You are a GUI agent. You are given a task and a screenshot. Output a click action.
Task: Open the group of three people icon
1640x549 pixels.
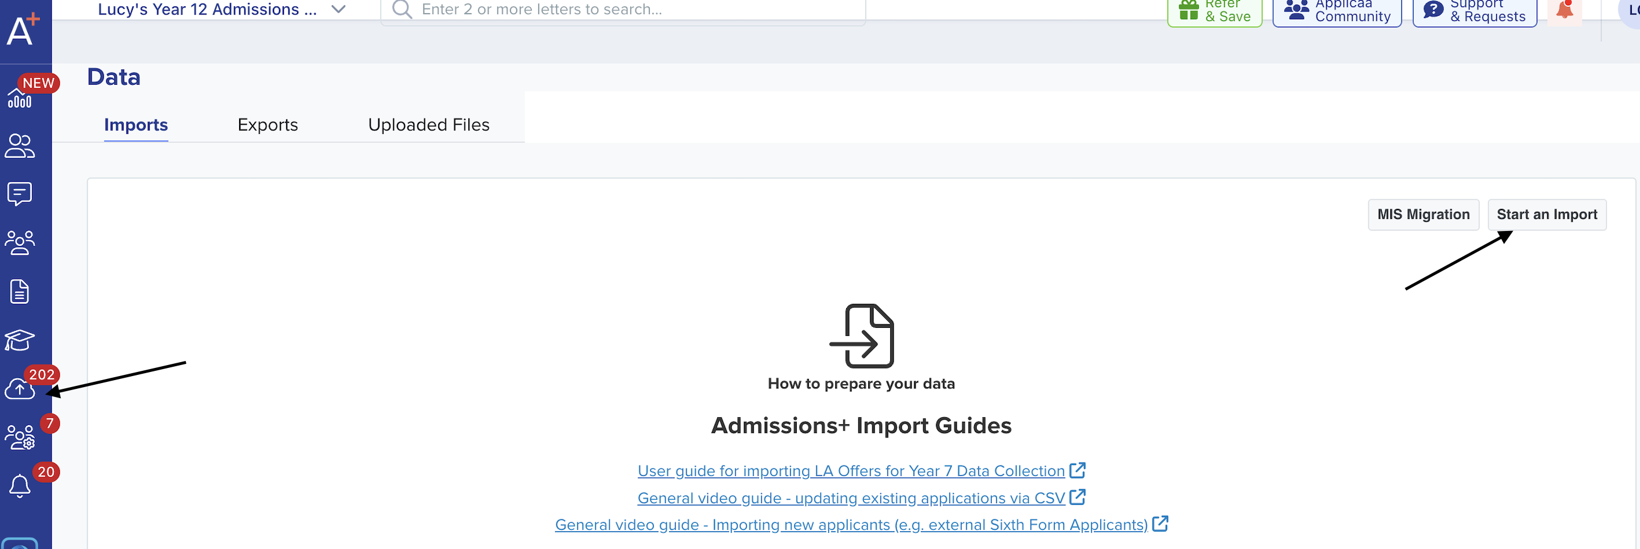tap(20, 243)
